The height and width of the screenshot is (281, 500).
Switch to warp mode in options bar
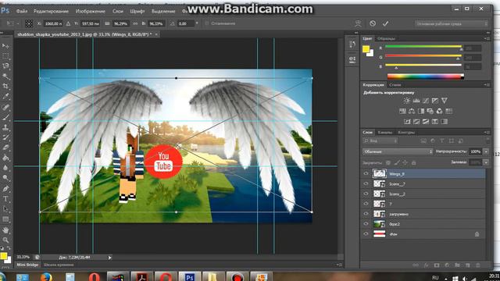358,23
